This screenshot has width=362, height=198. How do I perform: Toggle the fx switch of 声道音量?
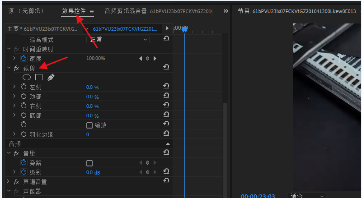point(16,182)
